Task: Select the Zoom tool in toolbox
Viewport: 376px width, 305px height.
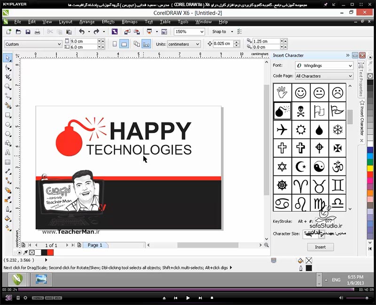Action: [8, 86]
